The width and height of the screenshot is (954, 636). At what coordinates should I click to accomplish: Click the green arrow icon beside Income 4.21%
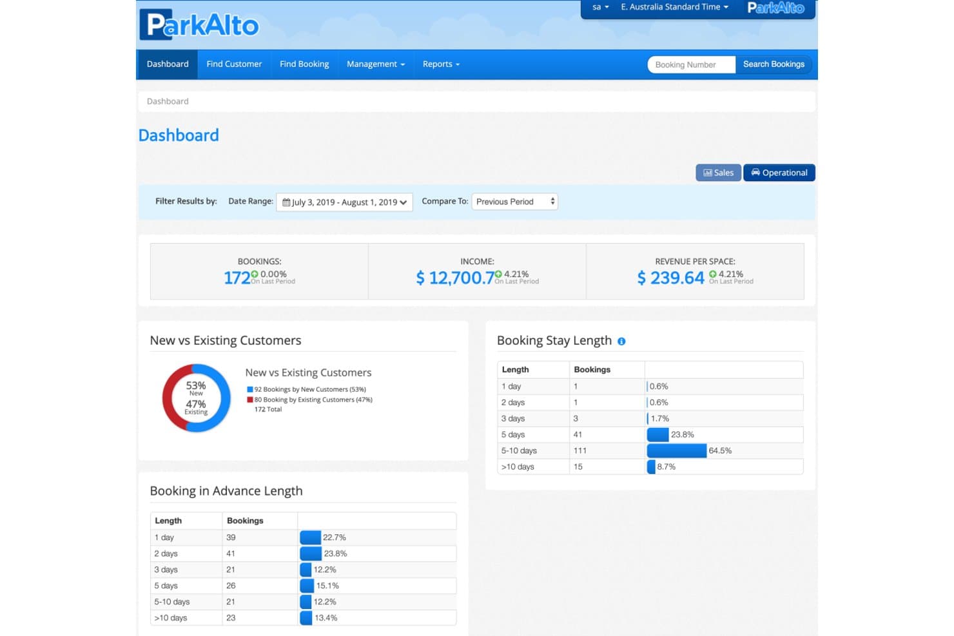tap(498, 275)
